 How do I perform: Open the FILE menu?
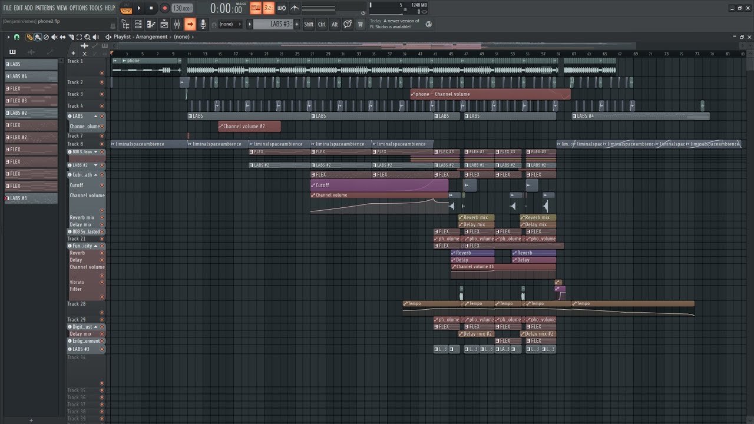(7, 8)
